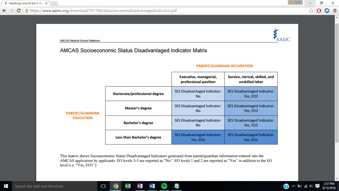Click the Bachelor's row 'No' indicator cell
The height and width of the screenshot is (191, 339).
click(198, 123)
